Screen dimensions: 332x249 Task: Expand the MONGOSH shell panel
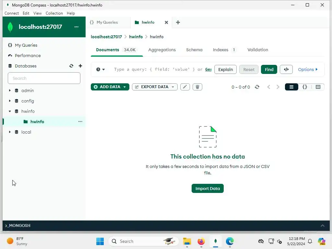tap(322, 226)
